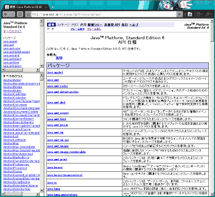This screenshot has width=215, height=197.
Task: Select the パッケージ navigation item
Action: 63,25
